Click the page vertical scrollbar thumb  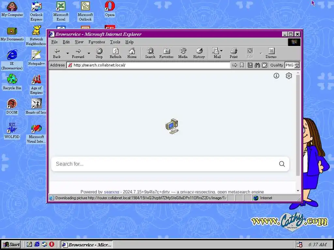(298, 125)
